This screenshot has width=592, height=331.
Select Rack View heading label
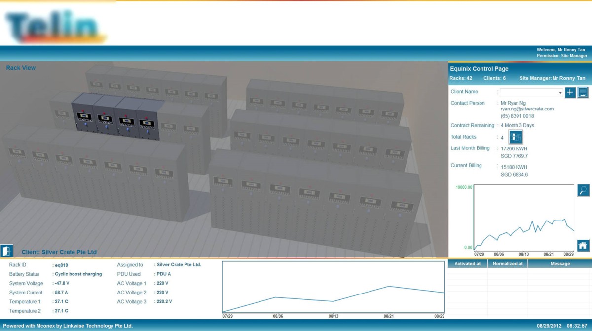click(x=21, y=68)
